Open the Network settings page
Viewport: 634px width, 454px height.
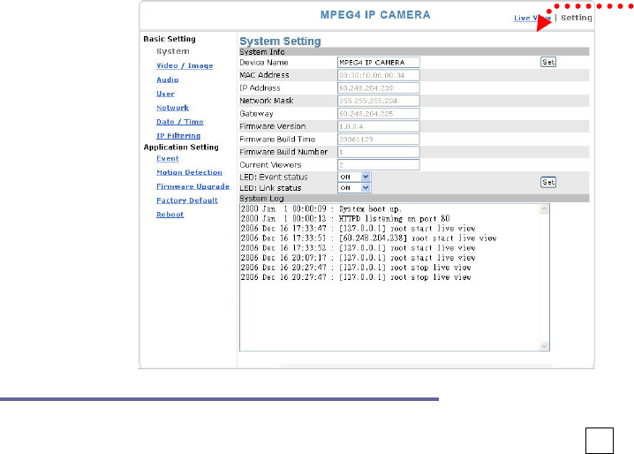pyautogui.click(x=173, y=108)
